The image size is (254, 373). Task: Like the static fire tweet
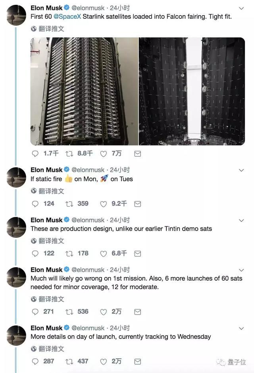click(x=104, y=204)
